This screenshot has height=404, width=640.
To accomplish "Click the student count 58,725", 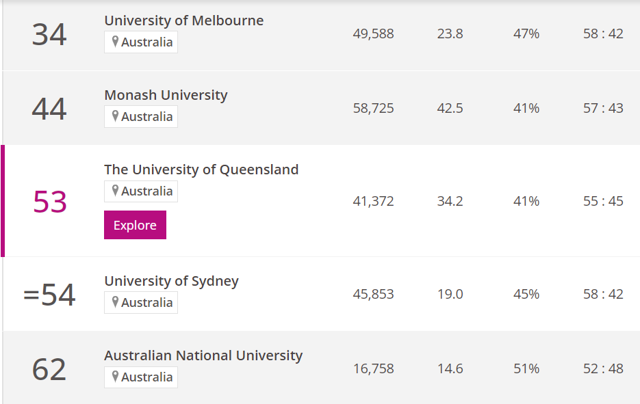I will click(x=373, y=108).
